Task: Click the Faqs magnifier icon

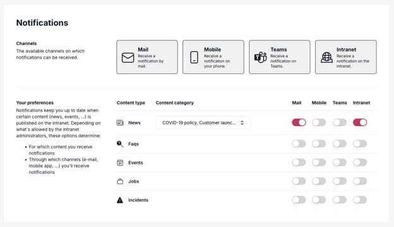Action: tap(120, 144)
